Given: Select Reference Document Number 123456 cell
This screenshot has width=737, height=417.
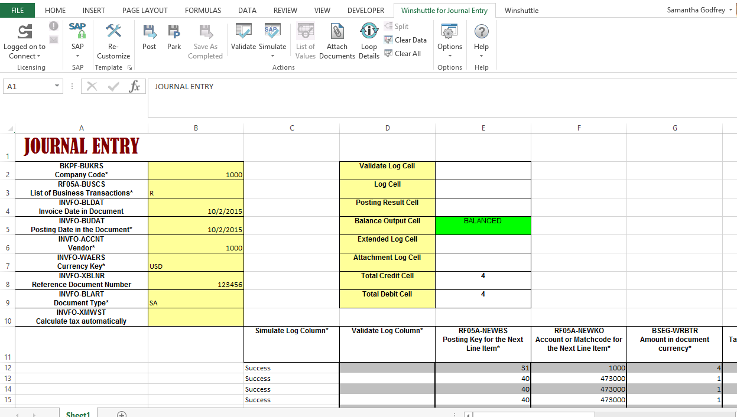Looking at the screenshot, I should click(196, 281).
